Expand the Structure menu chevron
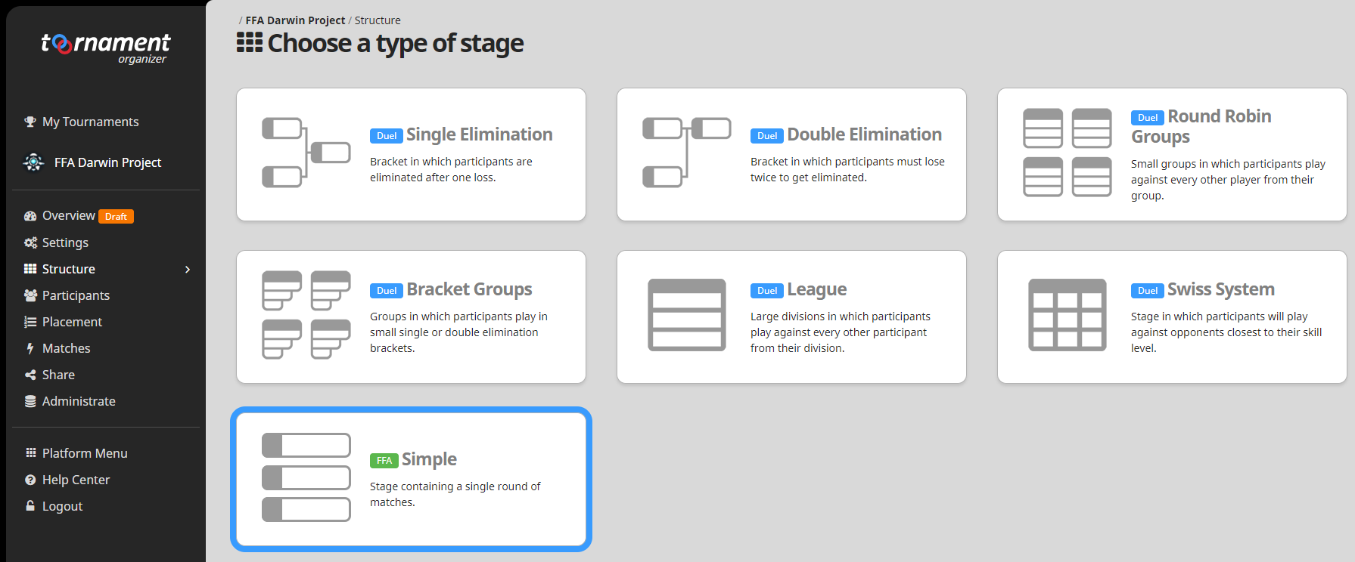 pos(188,270)
